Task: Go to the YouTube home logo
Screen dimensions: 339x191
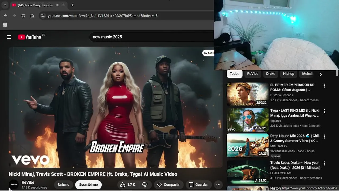Action: [x=29, y=37]
